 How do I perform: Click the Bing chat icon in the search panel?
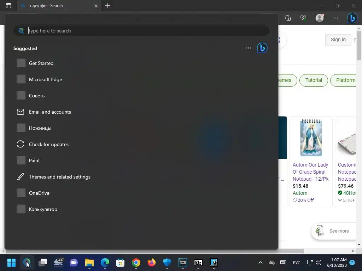(262, 48)
